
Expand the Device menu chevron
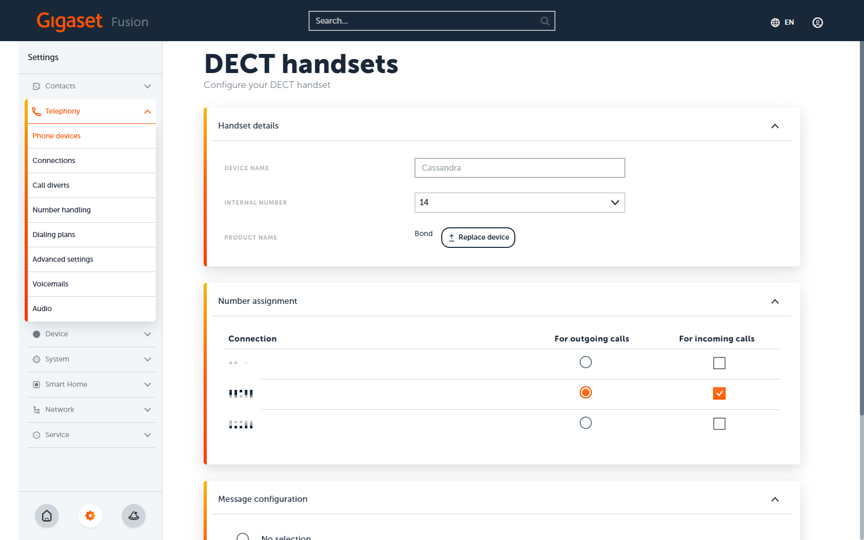(x=148, y=334)
